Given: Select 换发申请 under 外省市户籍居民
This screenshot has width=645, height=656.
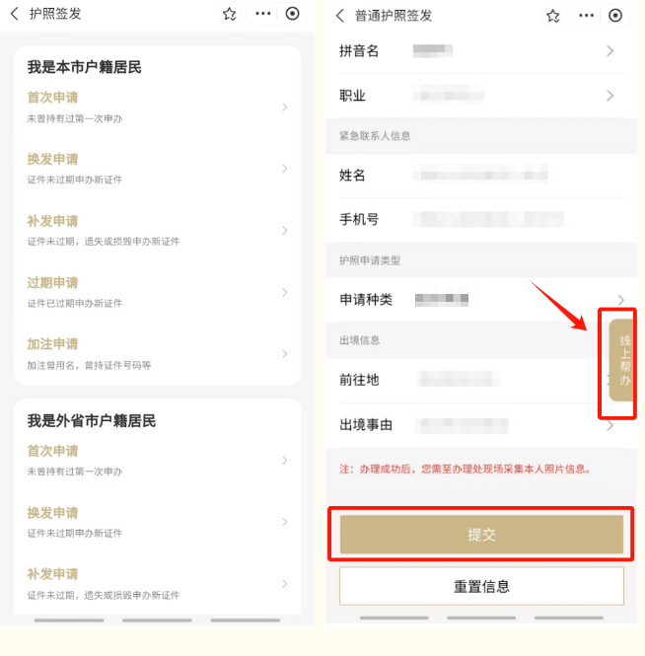Looking at the screenshot, I should point(157,522).
